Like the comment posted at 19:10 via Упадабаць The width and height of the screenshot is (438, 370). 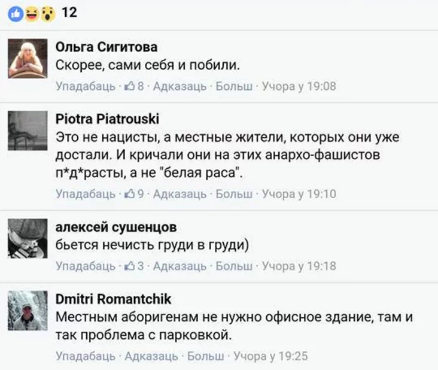(x=85, y=194)
